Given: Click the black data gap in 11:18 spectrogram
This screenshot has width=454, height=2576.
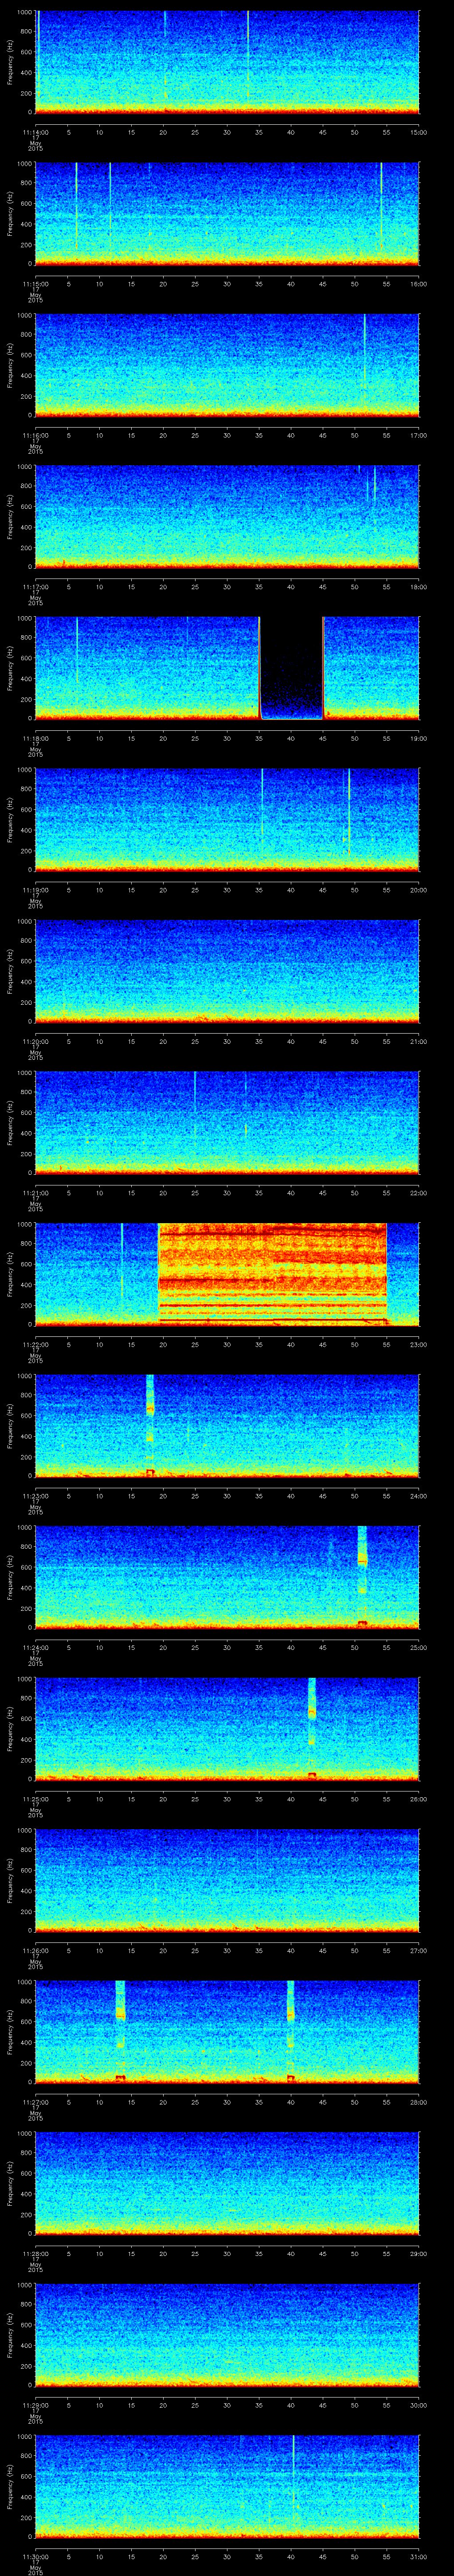Looking at the screenshot, I should click(x=290, y=668).
